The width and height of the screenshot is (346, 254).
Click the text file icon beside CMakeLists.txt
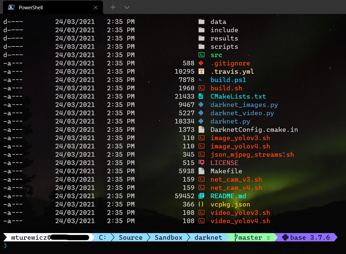point(201,96)
